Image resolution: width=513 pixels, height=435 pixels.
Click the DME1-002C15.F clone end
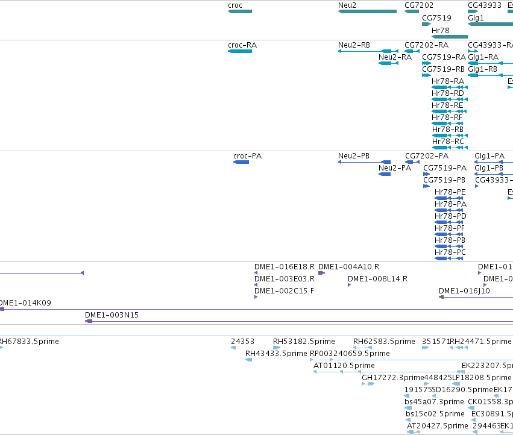256,297
